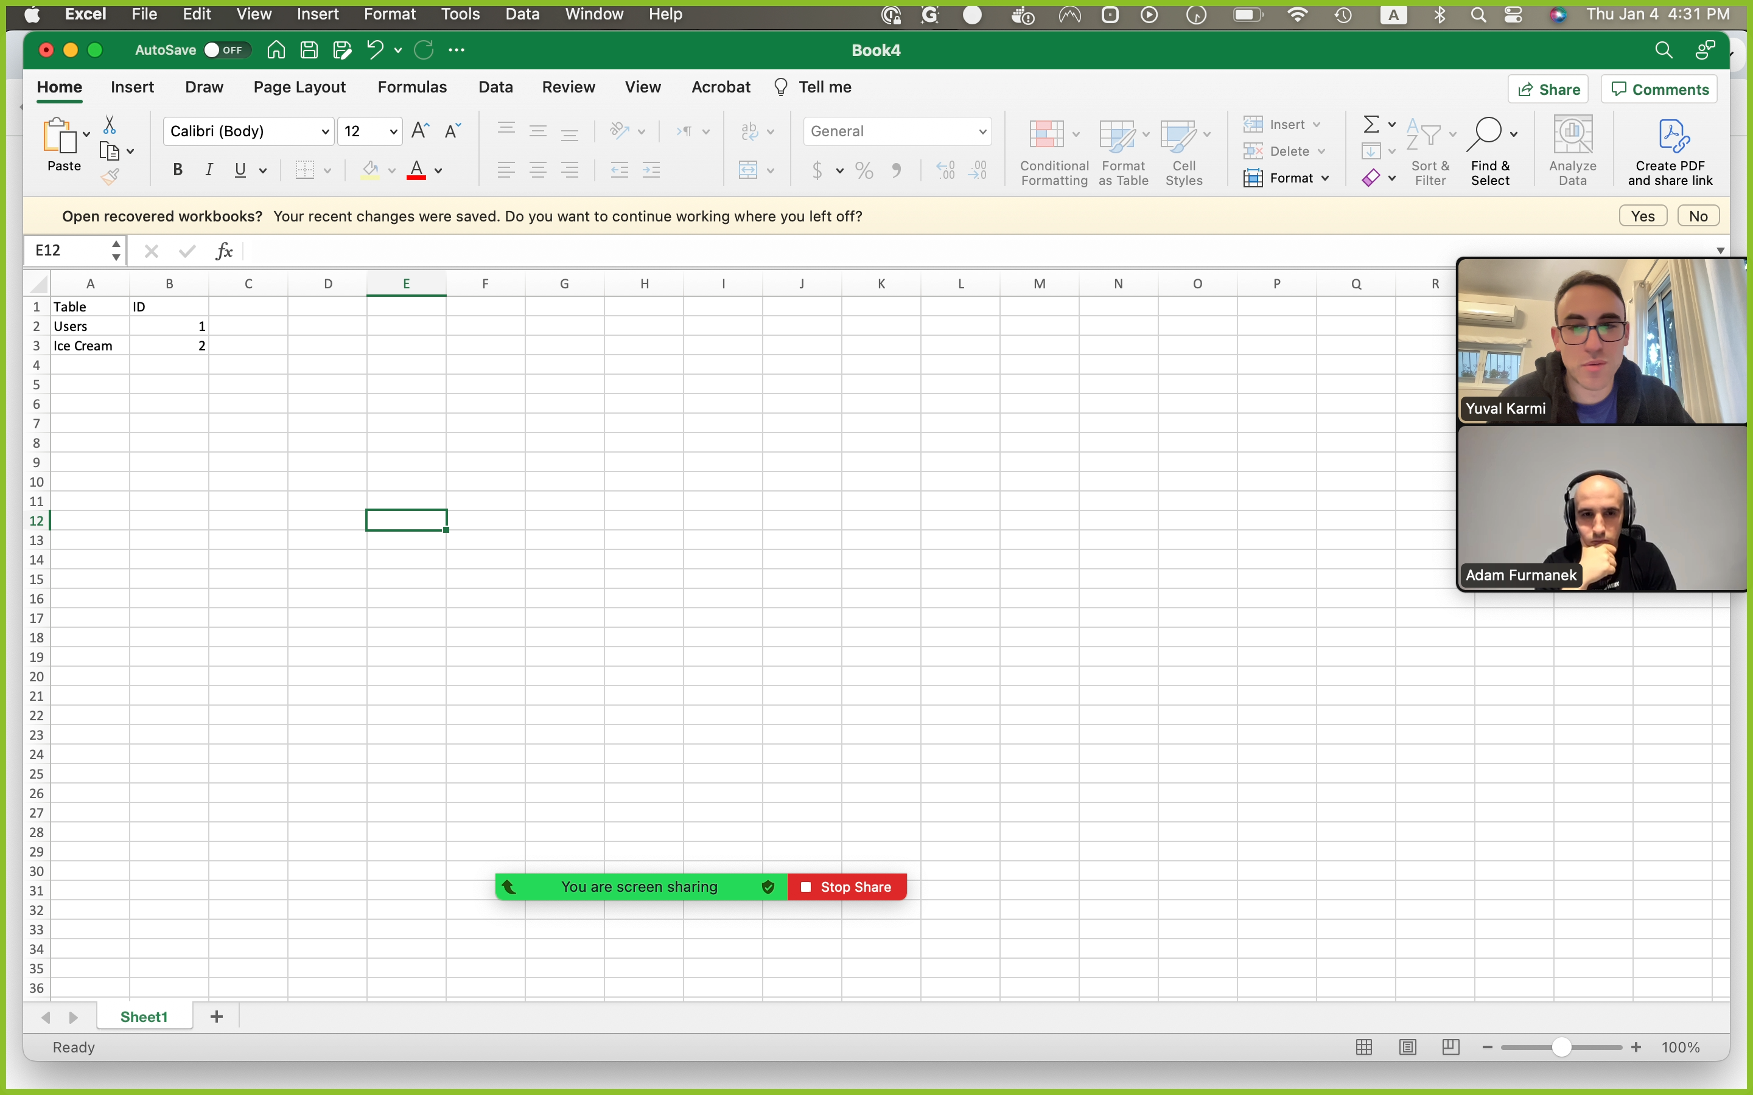Click the Align Left icon
The height and width of the screenshot is (1095, 1753).
506,171
